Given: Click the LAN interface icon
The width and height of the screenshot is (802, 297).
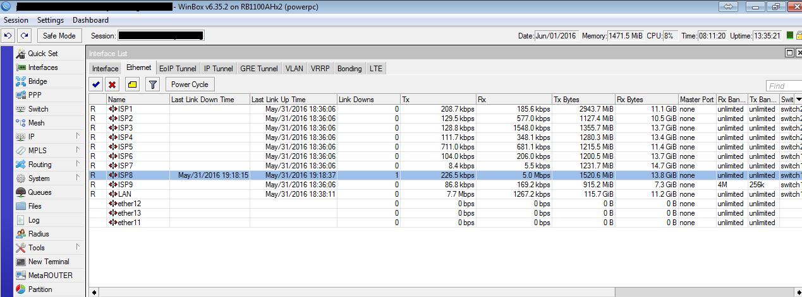Looking at the screenshot, I should point(113,194).
